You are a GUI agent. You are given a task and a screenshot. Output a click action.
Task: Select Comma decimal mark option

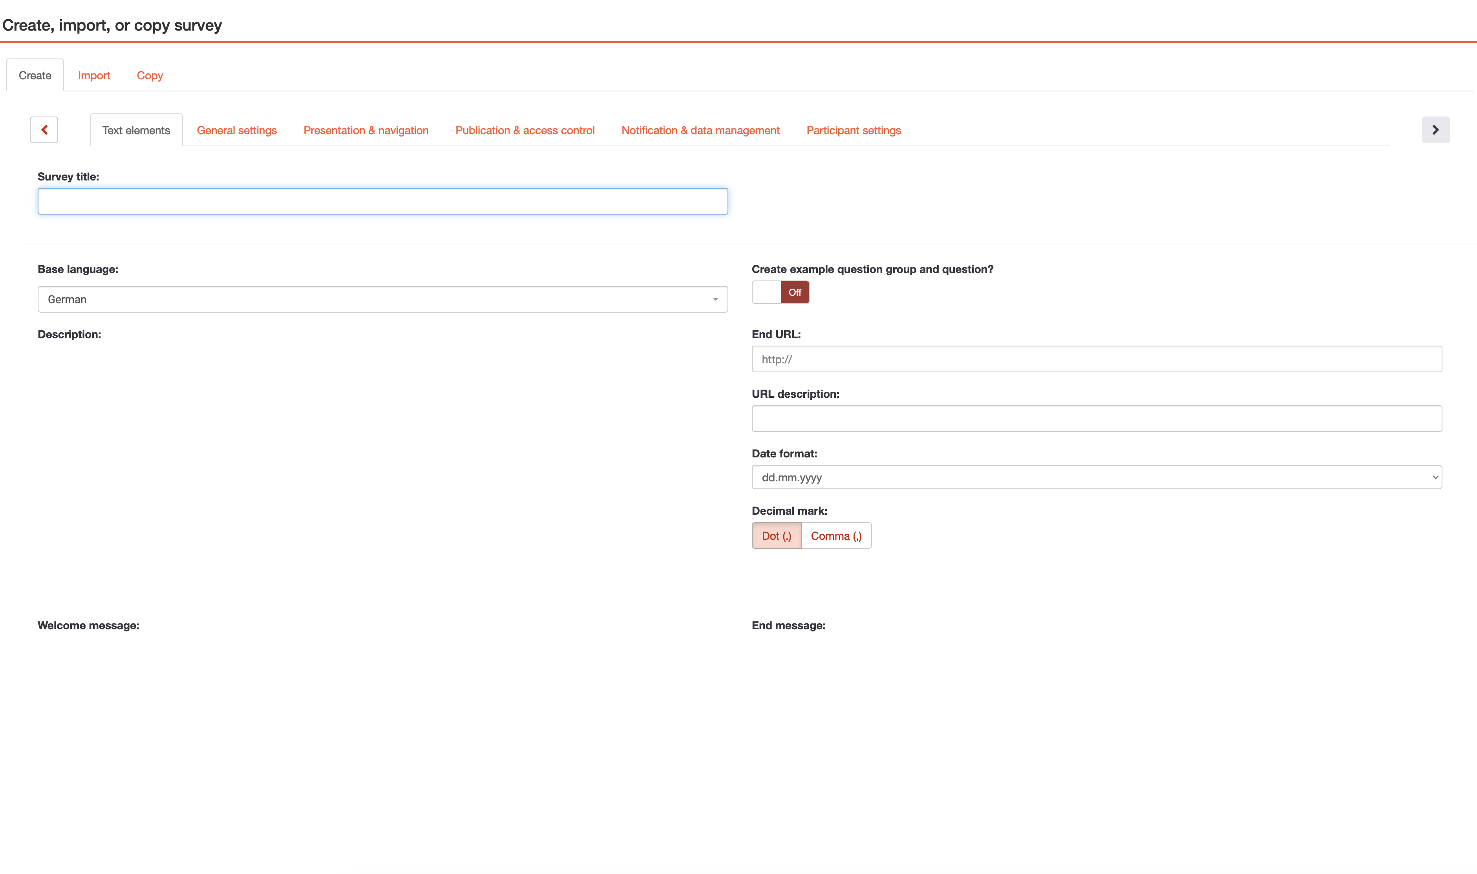pos(836,535)
